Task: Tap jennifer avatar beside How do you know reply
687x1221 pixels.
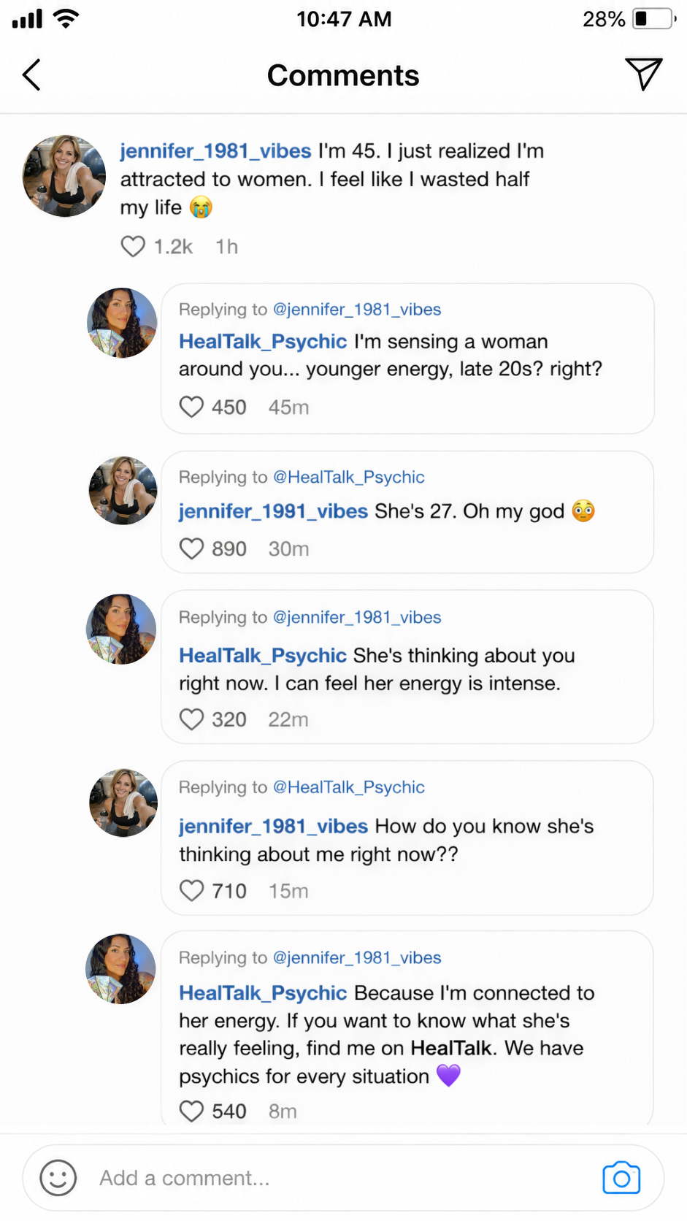Action: [x=123, y=803]
